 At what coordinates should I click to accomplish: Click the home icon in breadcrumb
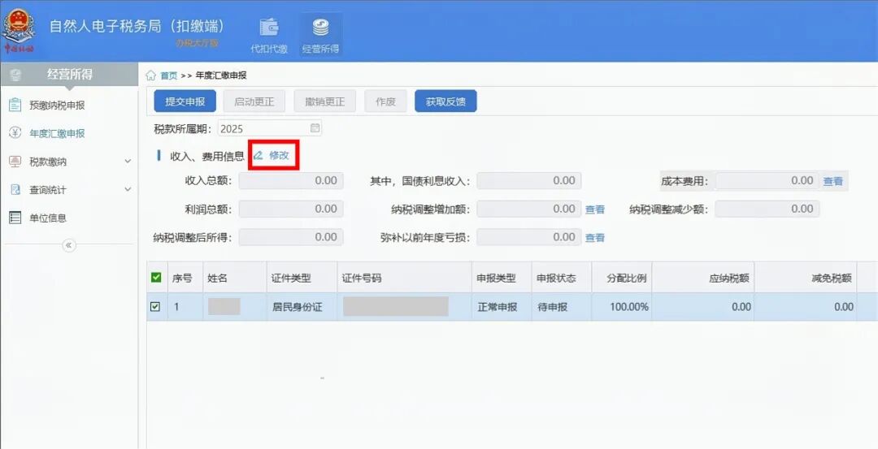[151, 76]
